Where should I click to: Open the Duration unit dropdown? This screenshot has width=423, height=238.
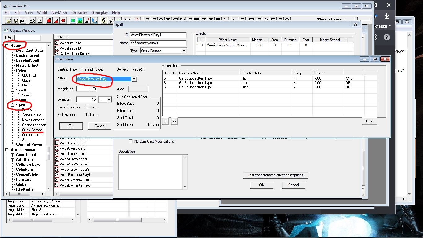click(x=109, y=100)
